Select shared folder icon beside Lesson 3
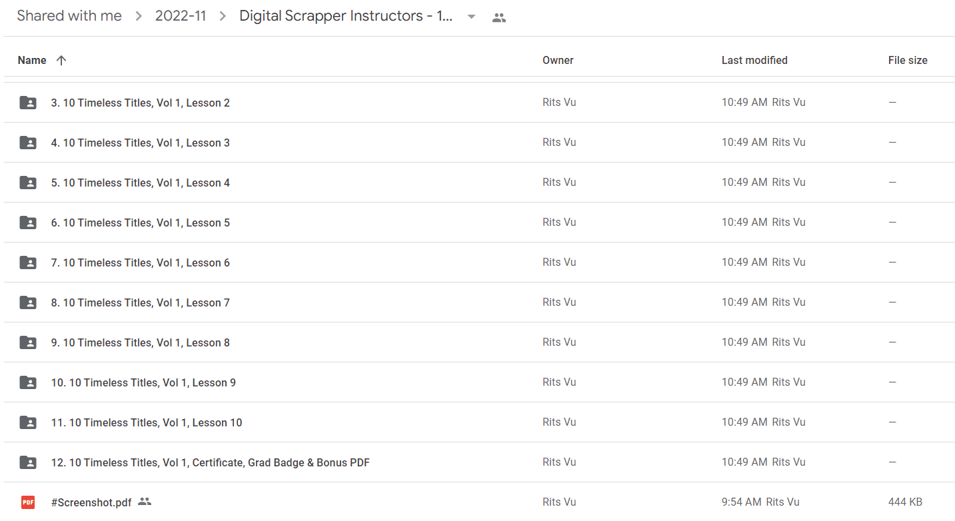955x521 pixels. [x=28, y=143]
